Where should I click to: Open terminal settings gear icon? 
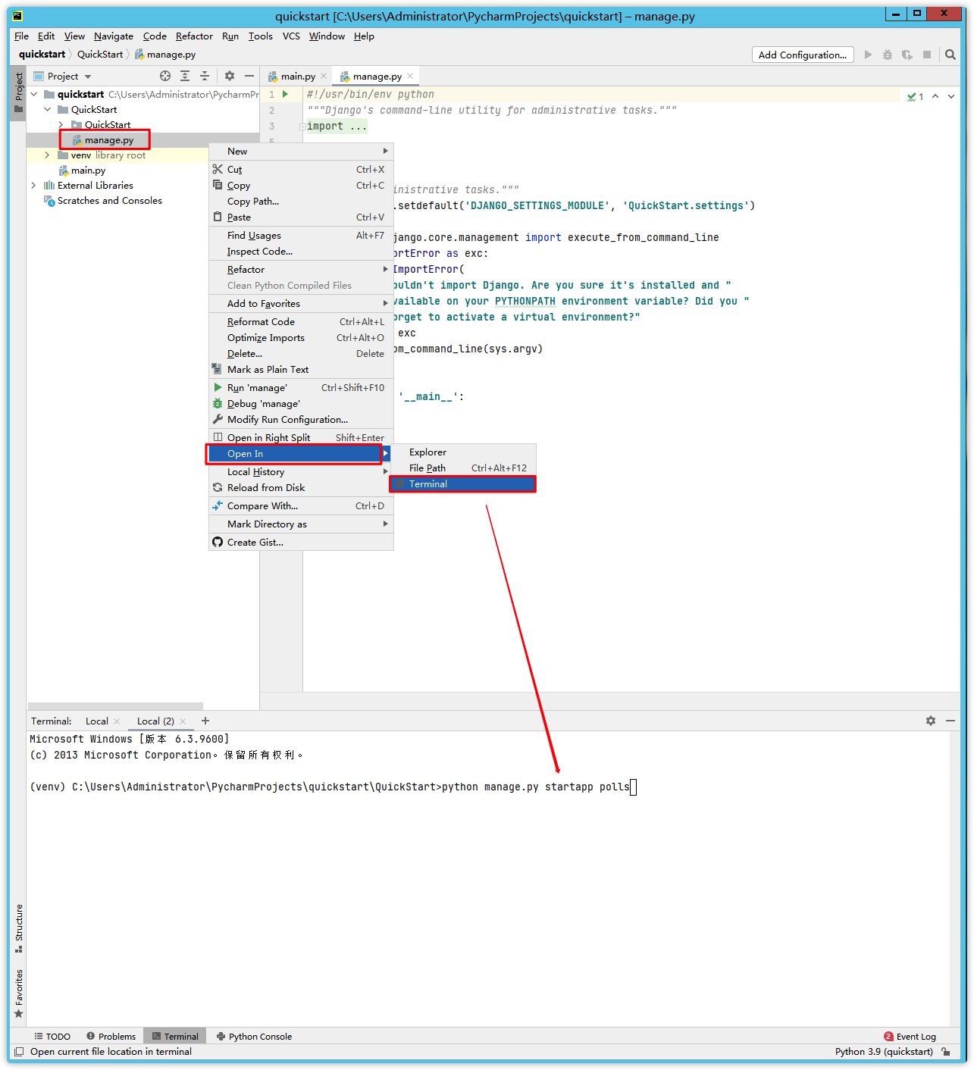pos(931,721)
